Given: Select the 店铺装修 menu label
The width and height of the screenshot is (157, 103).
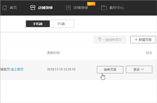Looking at the screenshot, I should (45, 8).
